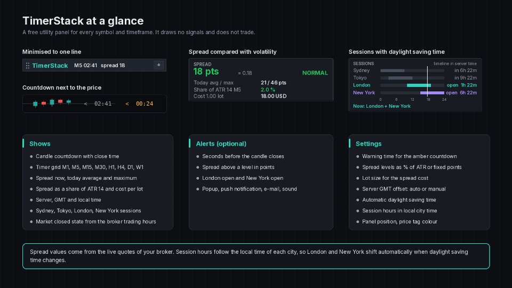Image resolution: width=512 pixels, height=288 pixels.
Task: Click the footer note about broker quotes
Action: click(256, 256)
